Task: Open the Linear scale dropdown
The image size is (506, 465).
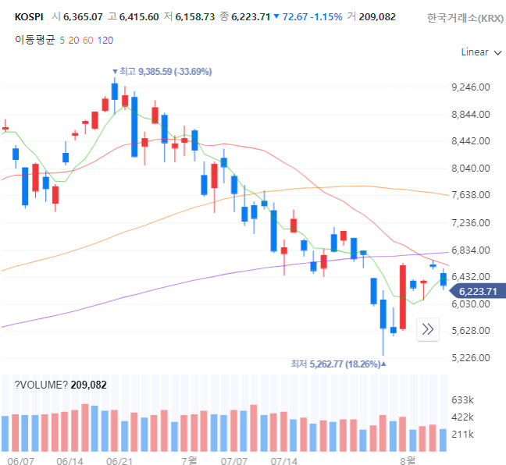Action: pyautogui.click(x=481, y=52)
